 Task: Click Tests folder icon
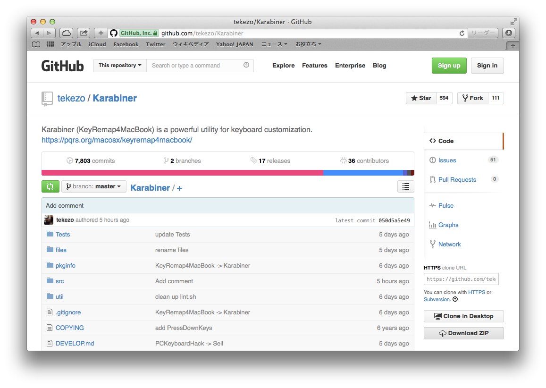[50, 234]
